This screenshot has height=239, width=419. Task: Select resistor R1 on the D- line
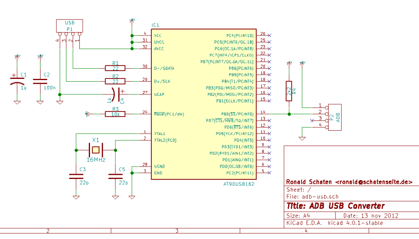(115, 68)
